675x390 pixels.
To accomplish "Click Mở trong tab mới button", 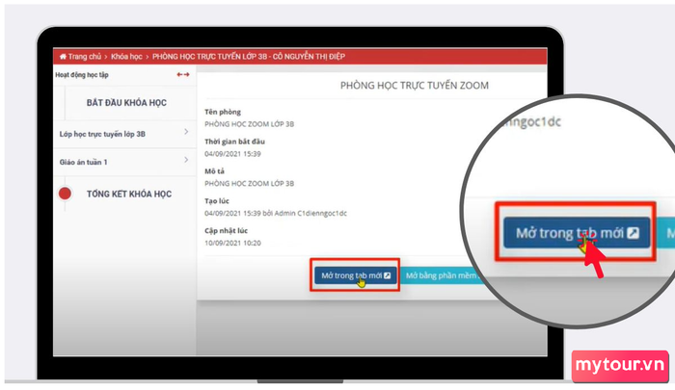I will [x=356, y=275].
